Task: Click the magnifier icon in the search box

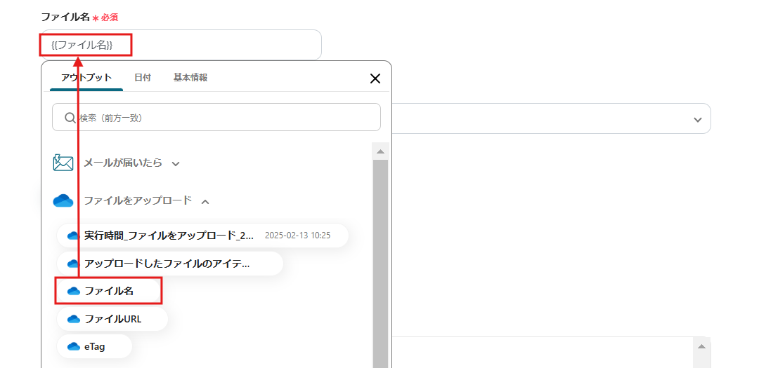Action: (x=70, y=117)
